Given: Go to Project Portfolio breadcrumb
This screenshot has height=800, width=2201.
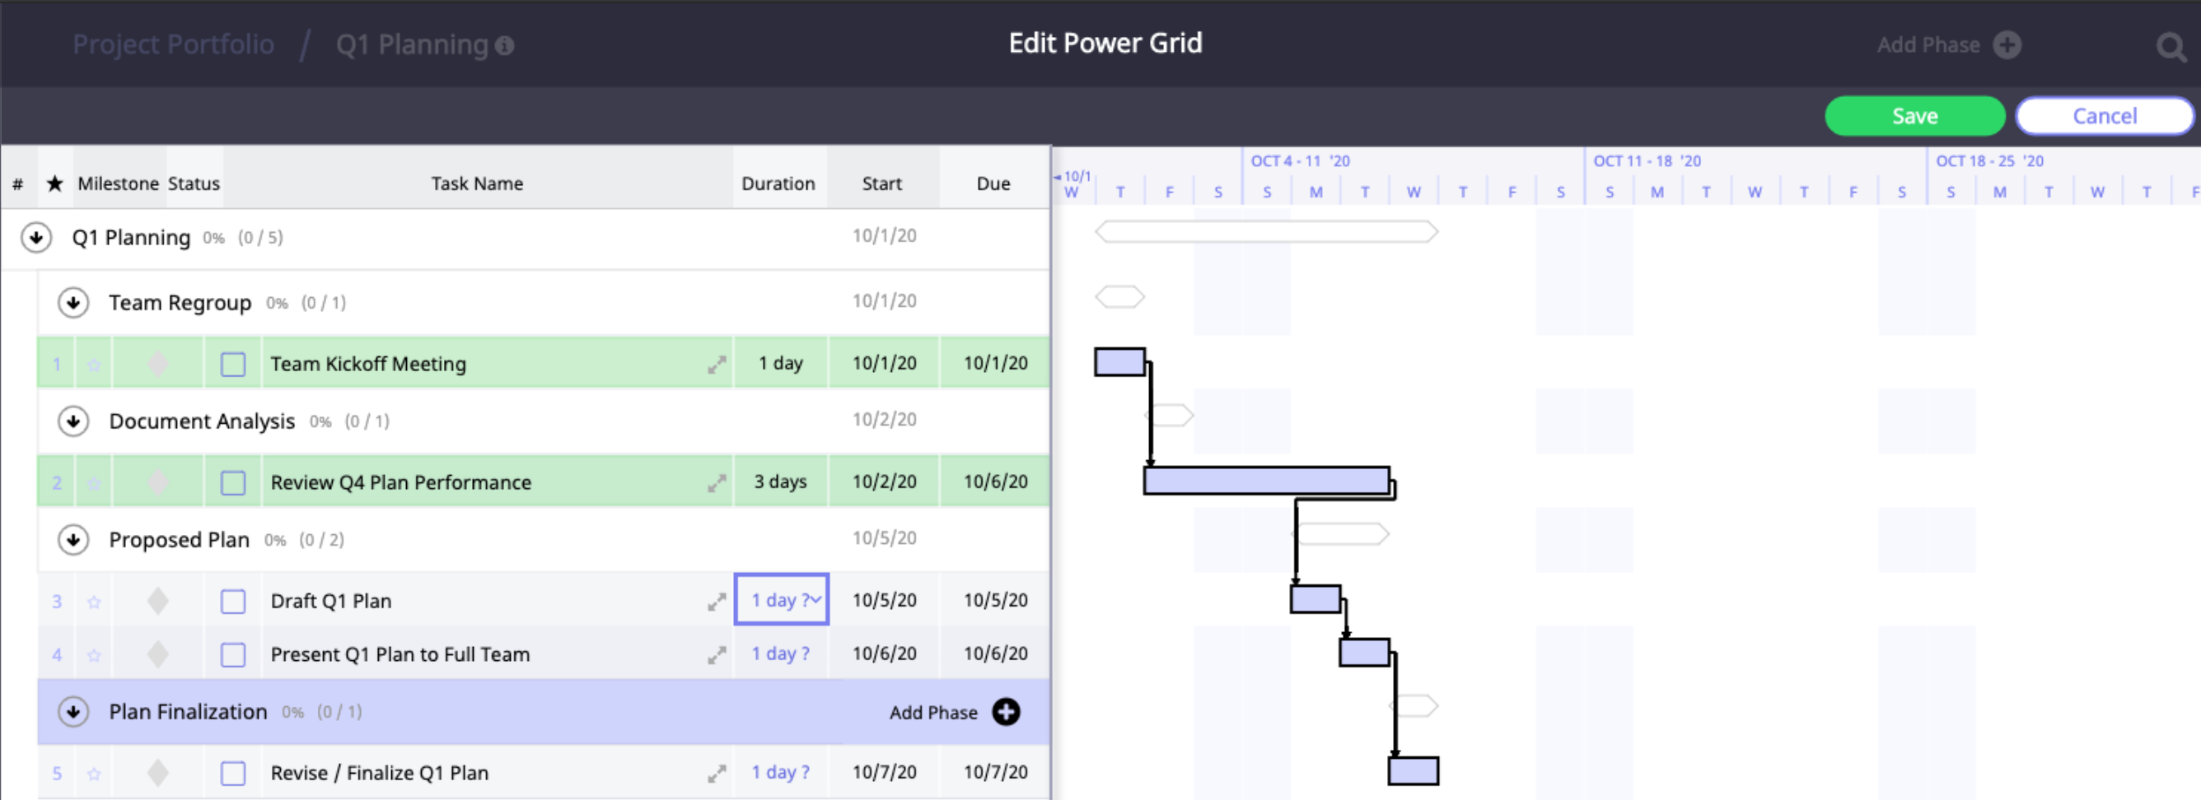Looking at the screenshot, I should (174, 44).
